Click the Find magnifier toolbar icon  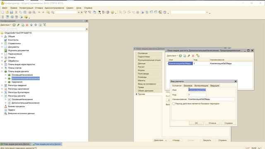48,12
